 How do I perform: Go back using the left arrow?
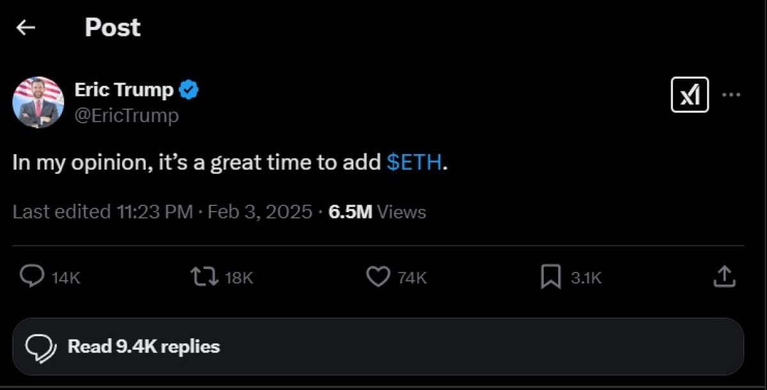tap(26, 27)
